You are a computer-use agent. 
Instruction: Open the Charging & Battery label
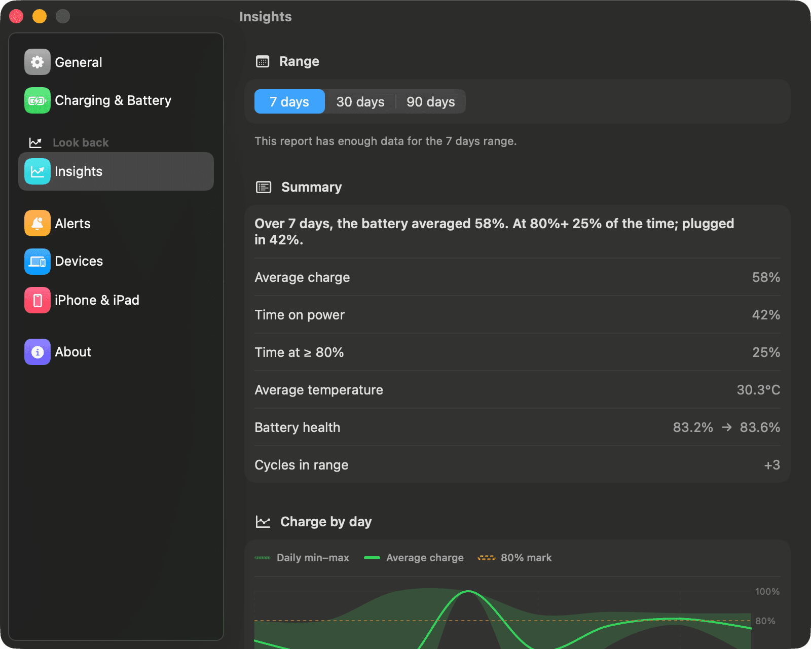tap(113, 100)
